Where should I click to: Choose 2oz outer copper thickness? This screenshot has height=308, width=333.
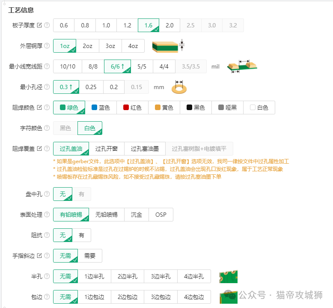click(x=87, y=46)
